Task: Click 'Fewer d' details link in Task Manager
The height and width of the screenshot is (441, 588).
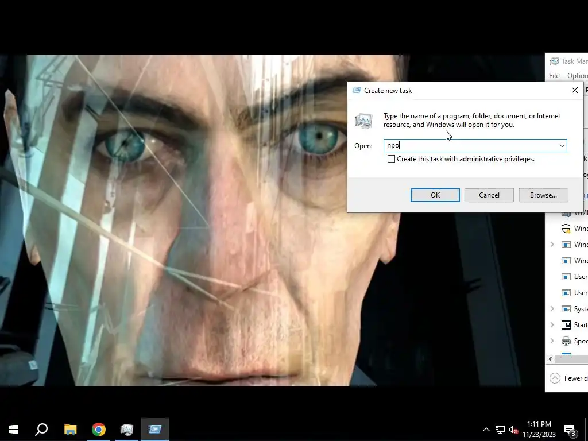Action: tap(576, 378)
